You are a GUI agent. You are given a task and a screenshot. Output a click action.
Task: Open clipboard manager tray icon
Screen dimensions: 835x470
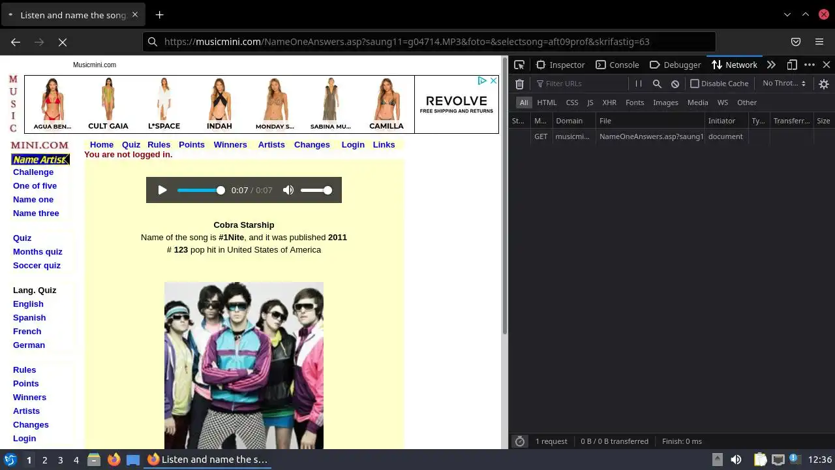[x=760, y=460]
